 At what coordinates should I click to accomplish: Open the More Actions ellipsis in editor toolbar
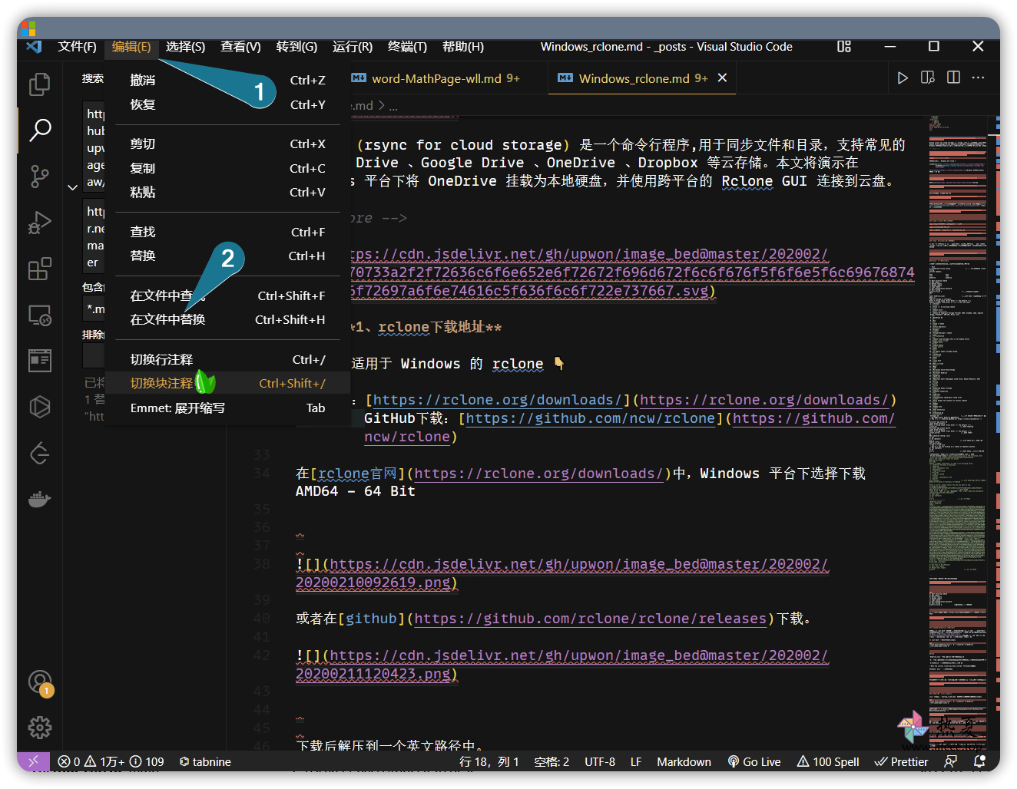(978, 78)
